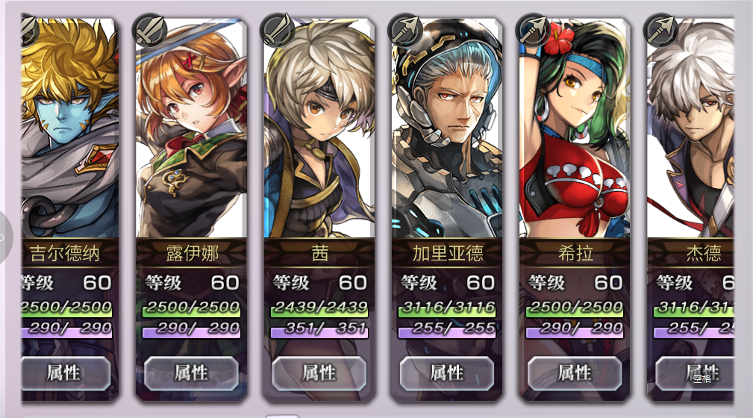This screenshot has width=753, height=418.
Task: Open 属性 for 露伊娜
Action: coord(191,372)
